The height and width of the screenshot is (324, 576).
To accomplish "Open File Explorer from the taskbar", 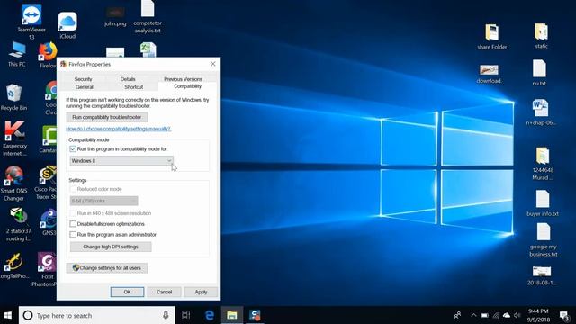I will click(x=232, y=315).
